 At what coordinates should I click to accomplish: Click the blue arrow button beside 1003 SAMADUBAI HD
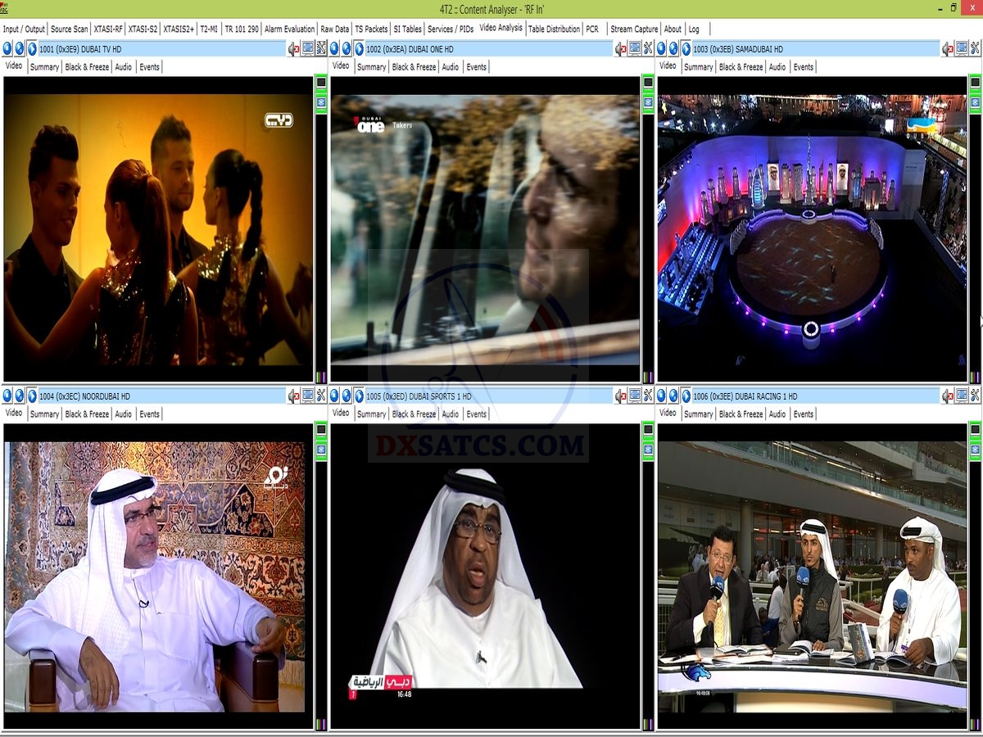pos(686,49)
